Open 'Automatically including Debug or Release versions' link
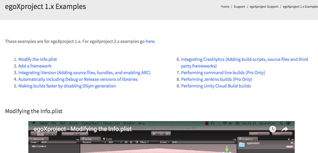The height and width of the screenshot is (153, 318). 78,79
